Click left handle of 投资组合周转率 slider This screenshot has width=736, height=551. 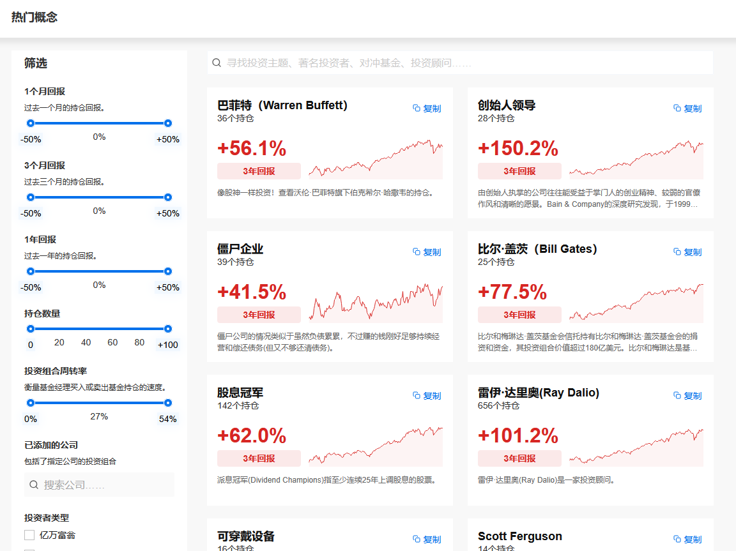pyautogui.click(x=31, y=403)
